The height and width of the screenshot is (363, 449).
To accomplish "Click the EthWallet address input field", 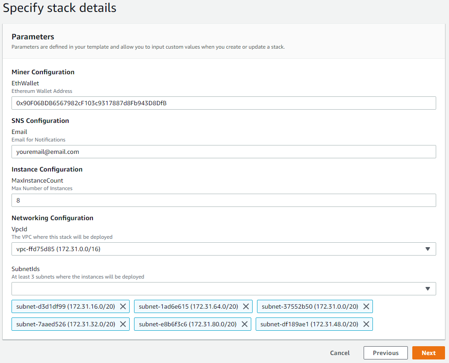I will pos(223,103).
